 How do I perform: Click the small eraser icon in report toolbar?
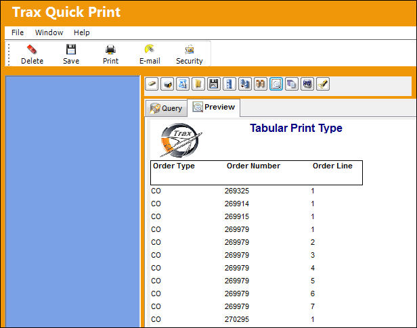152,84
